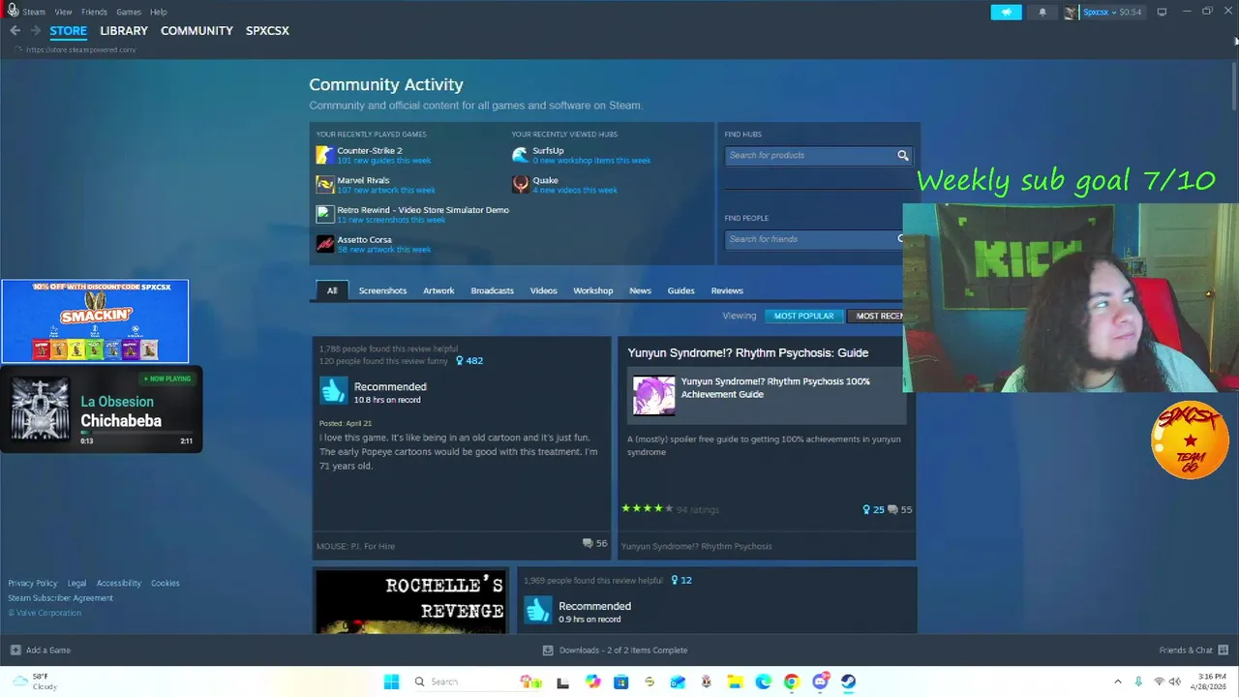Image resolution: width=1239 pixels, height=697 pixels.
Task: Open the Steam menu
Action: click(x=34, y=12)
